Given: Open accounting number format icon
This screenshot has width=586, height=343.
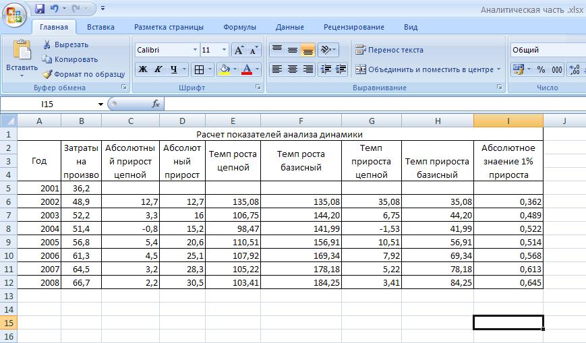Looking at the screenshot, I should [x=519, y=69].
